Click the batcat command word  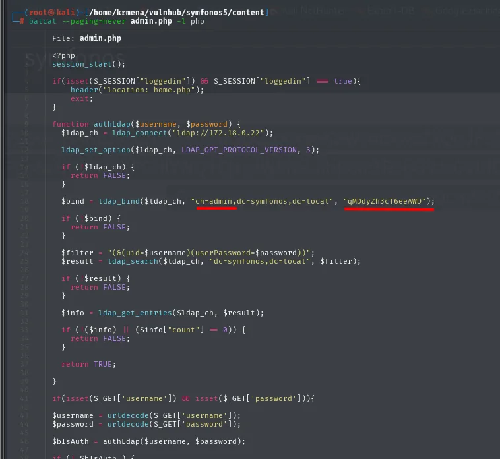tap(42, 21)
